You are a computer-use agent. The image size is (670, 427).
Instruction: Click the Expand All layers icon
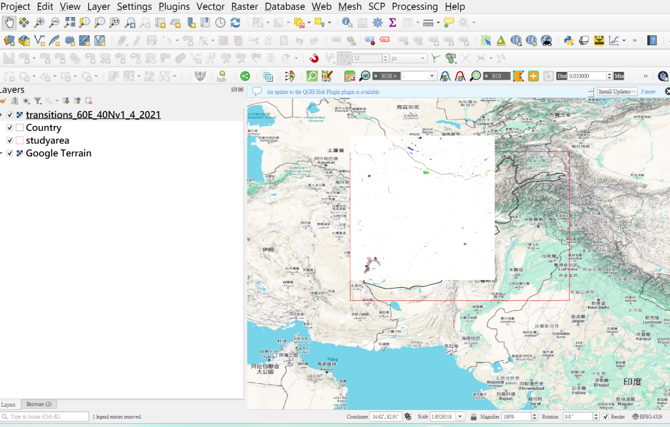tap(66, 101)
